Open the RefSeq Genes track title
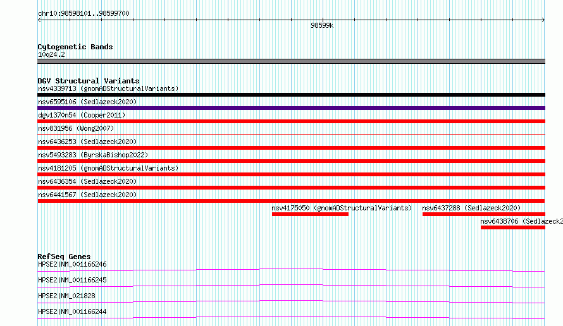 [x=64, y=257]
